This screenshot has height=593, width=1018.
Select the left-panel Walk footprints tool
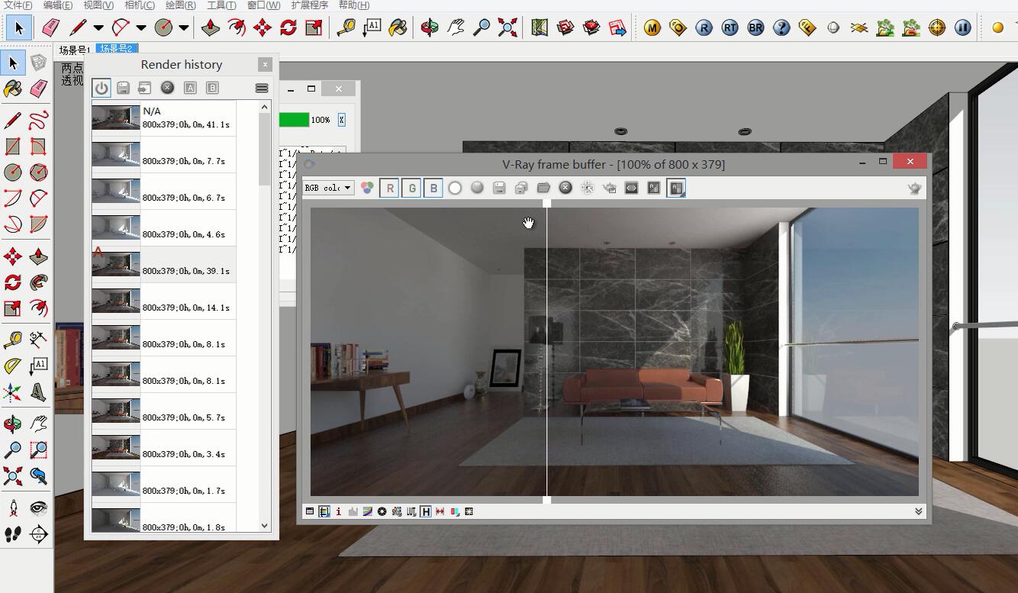pyautogui.click(x=13, y=534)
